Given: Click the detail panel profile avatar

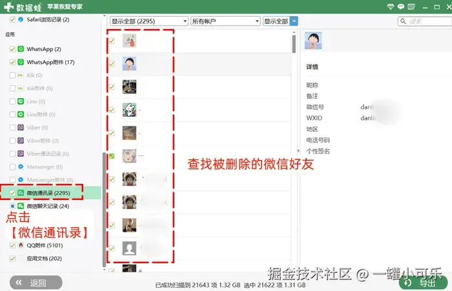Looking at the screenshot, I should (313, 41).
